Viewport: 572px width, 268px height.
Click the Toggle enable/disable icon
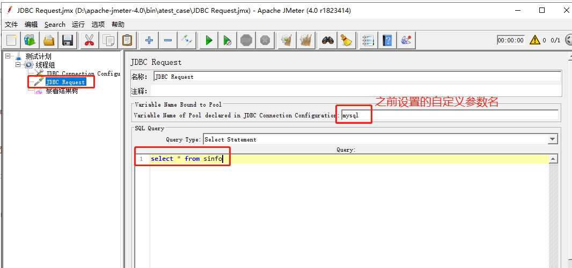(187, 40)
